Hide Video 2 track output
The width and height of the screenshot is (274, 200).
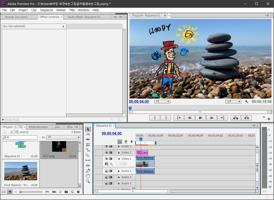coord(106,153)
